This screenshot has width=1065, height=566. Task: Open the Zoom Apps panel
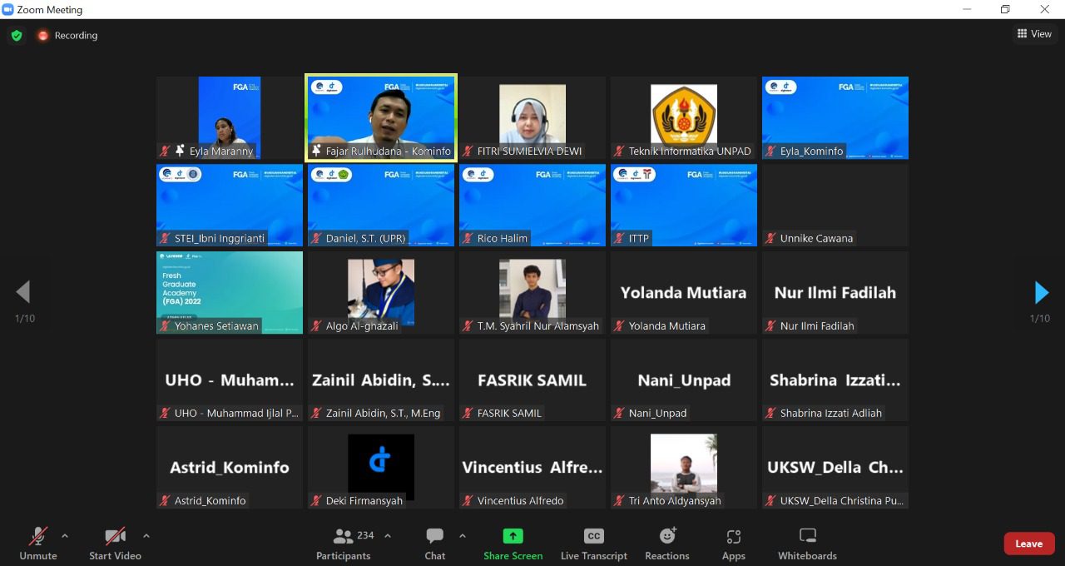click(733, 544)
